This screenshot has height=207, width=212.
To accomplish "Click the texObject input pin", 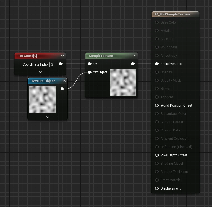I will pos(90,72).
